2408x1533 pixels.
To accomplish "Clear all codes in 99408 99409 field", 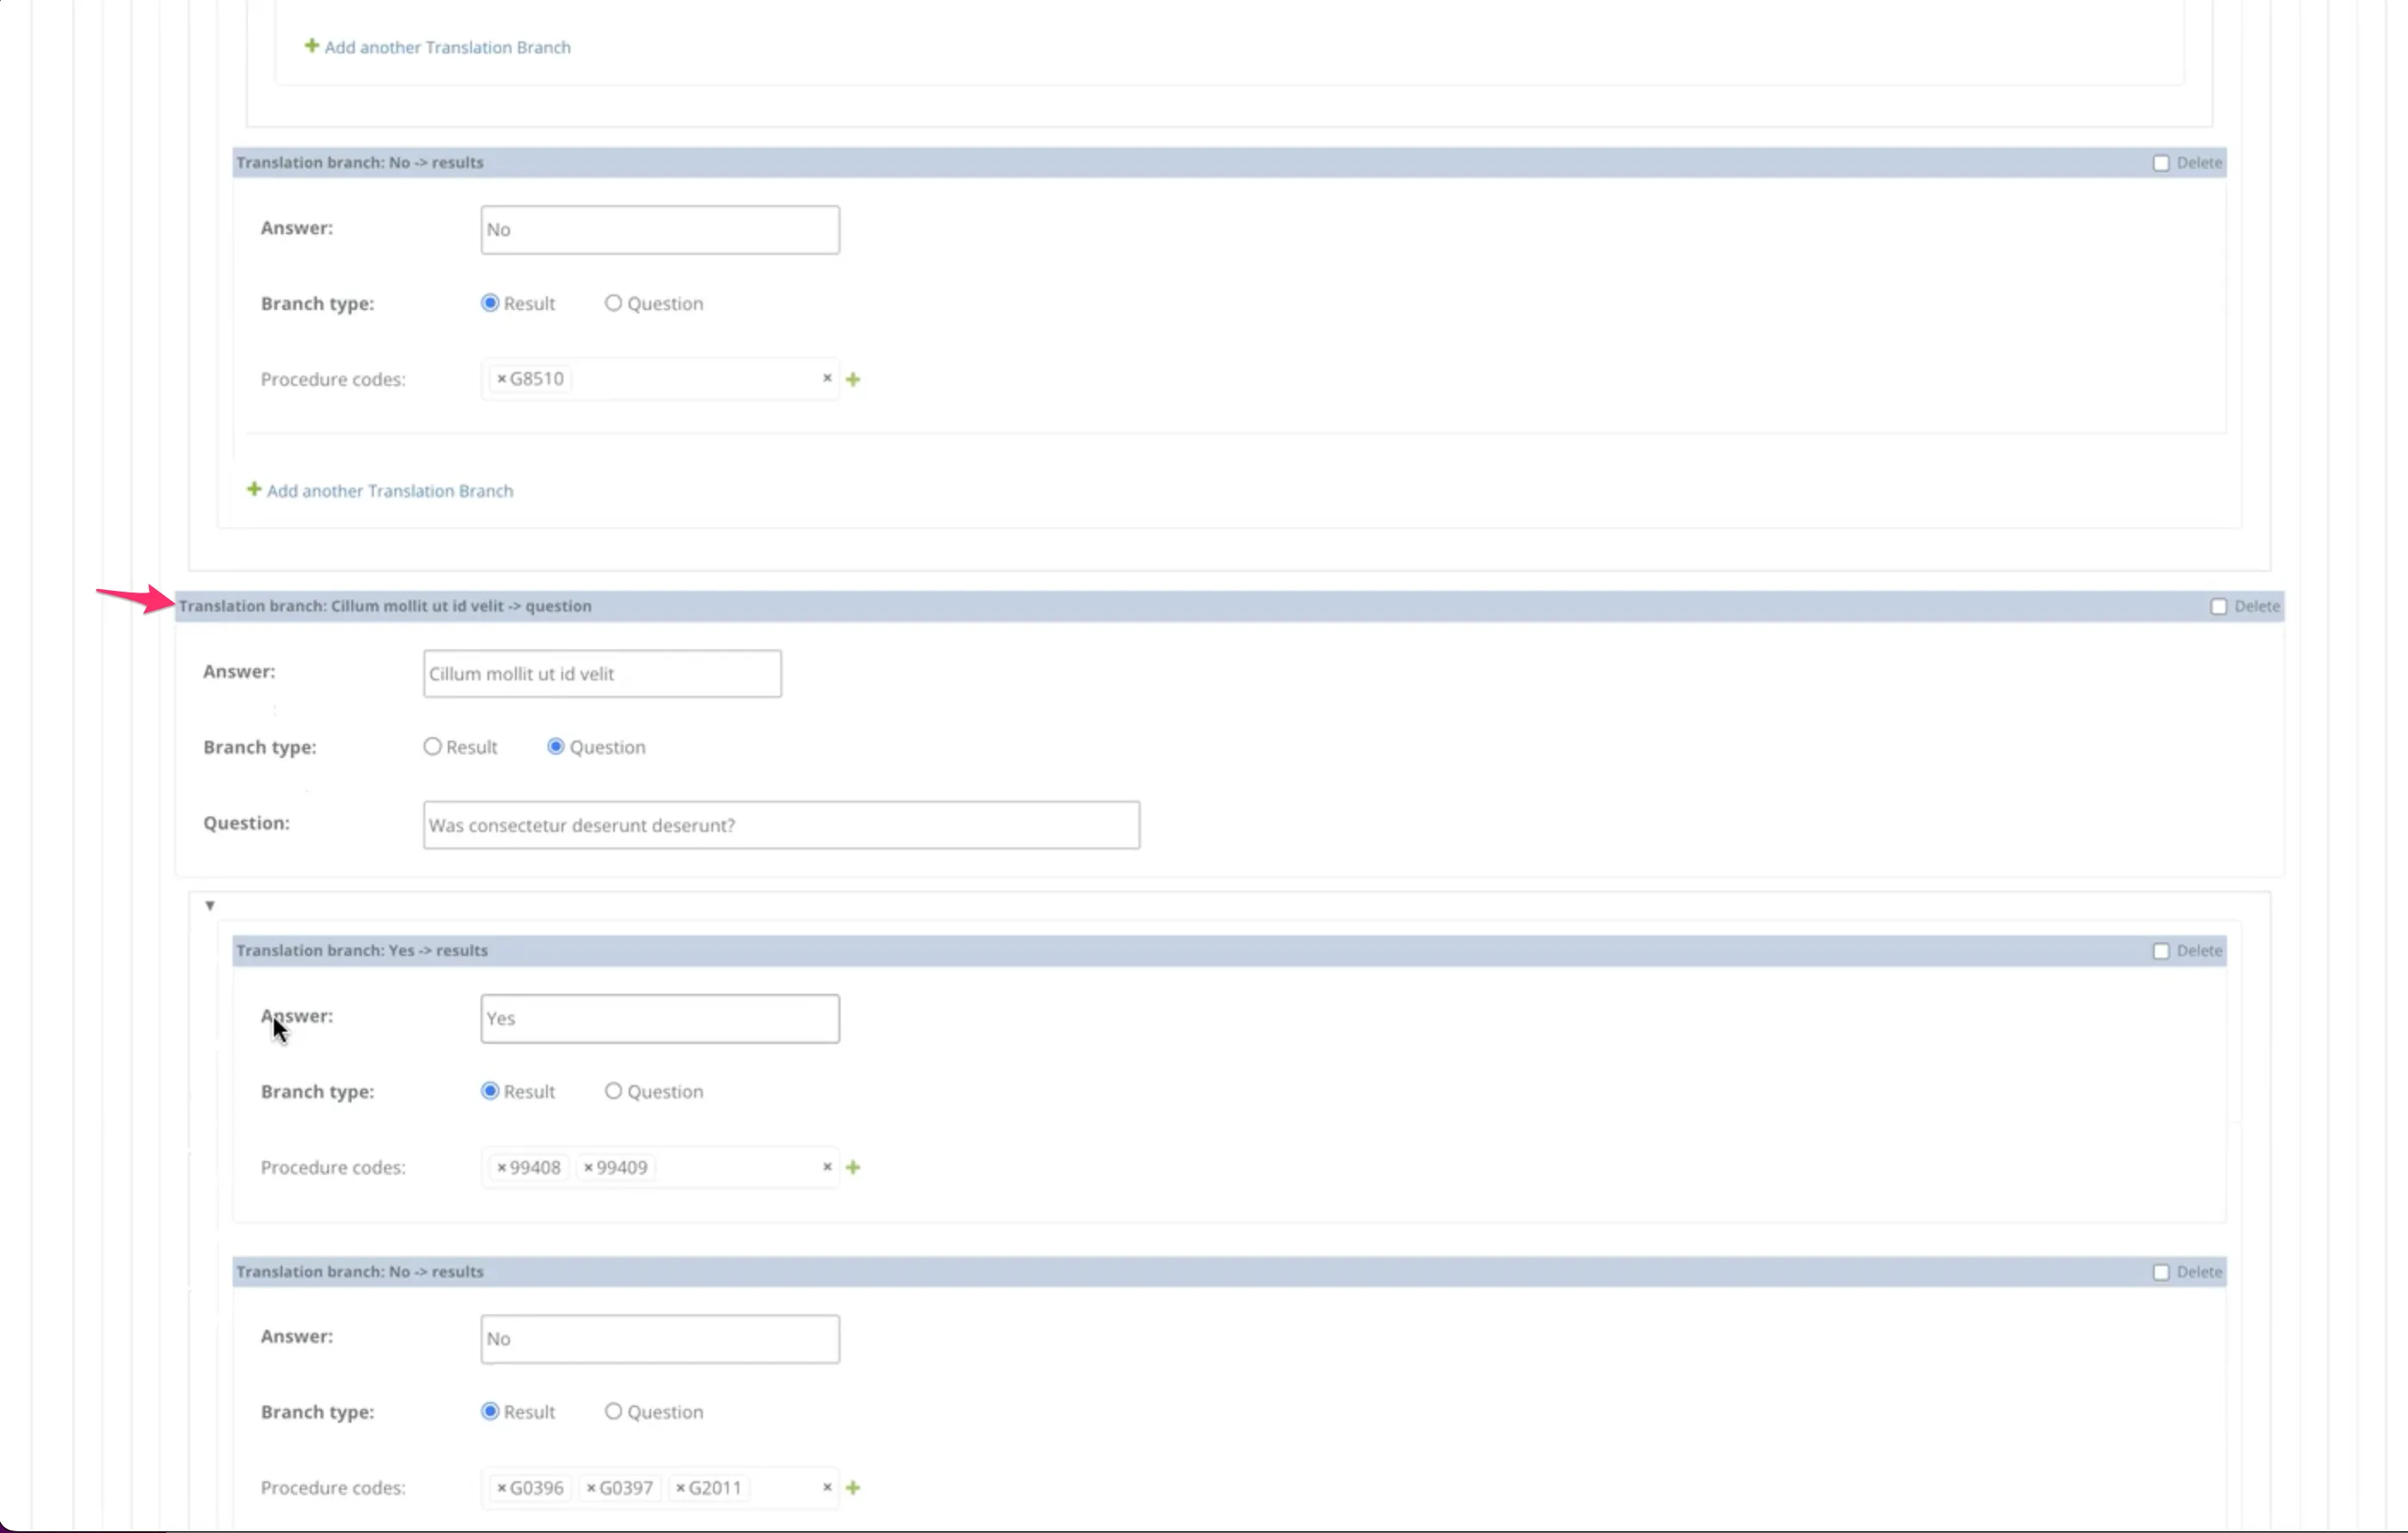I will (x=827, y=1167).
